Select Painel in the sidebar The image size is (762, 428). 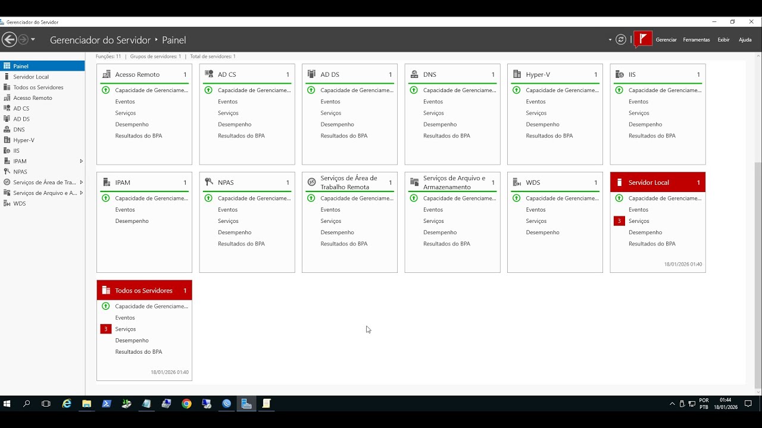click(42, 66)
